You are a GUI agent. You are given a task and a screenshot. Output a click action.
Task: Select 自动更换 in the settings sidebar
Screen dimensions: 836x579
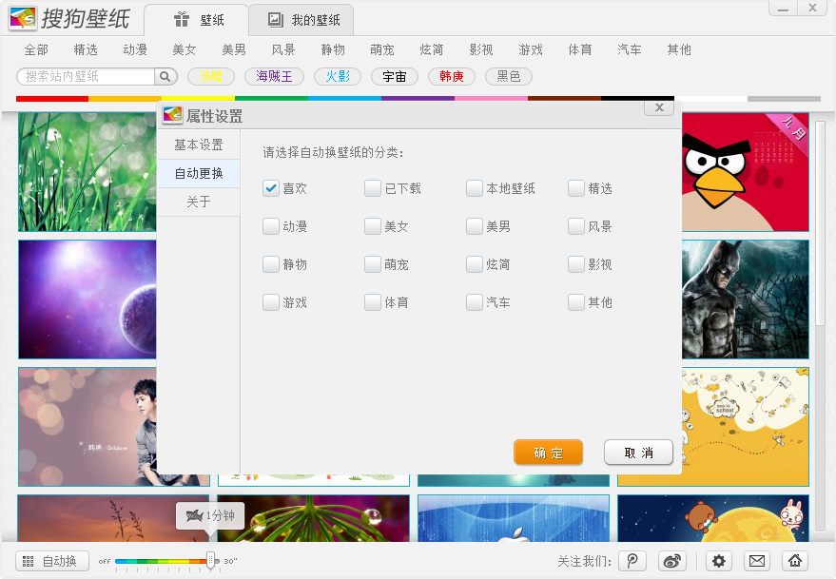(197, 173)
